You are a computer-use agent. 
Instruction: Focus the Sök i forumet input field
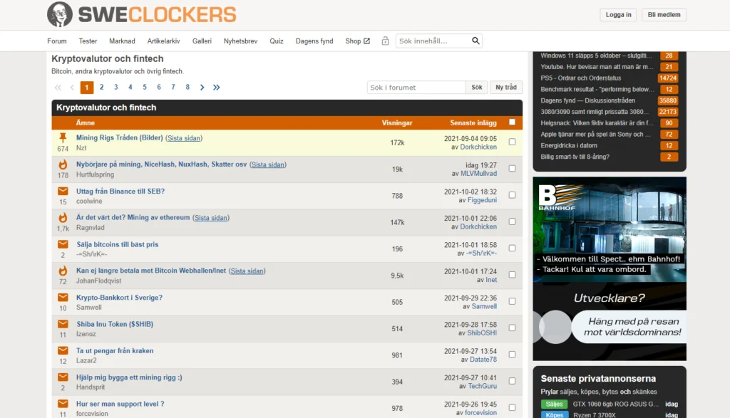416,88
